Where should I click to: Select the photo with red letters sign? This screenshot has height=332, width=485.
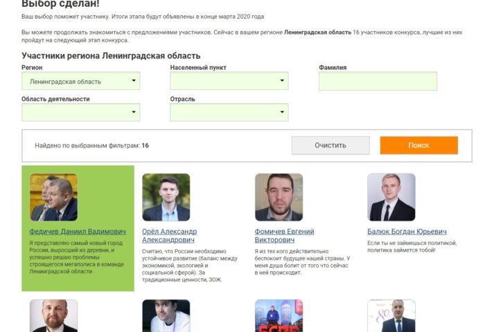[279, 315]
